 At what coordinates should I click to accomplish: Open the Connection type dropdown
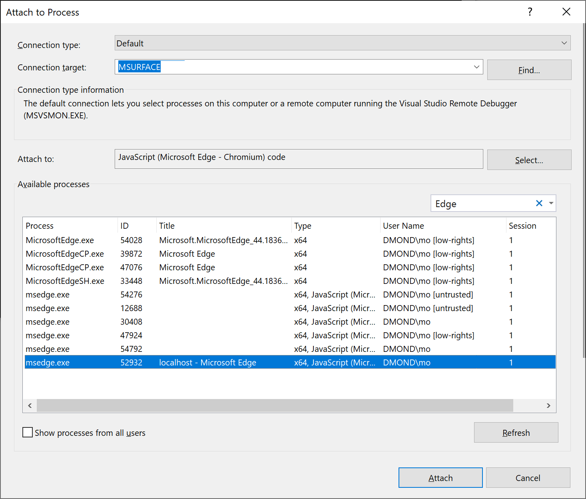click(x=564, y=43)
